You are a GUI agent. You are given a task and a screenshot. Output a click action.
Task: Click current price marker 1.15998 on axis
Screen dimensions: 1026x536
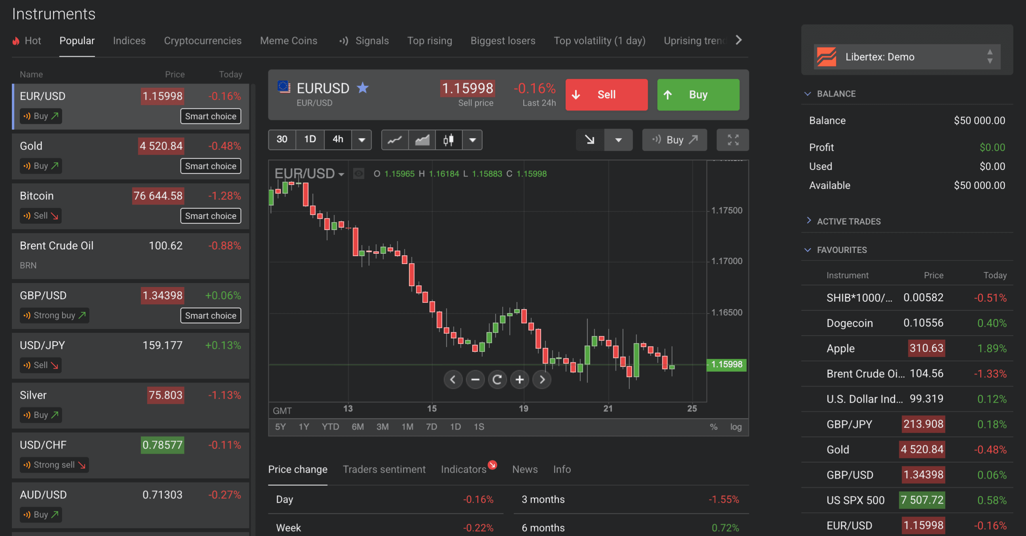click(726, 364)
